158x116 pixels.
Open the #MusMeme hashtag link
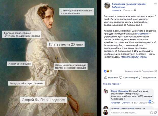tap(142, 34)
